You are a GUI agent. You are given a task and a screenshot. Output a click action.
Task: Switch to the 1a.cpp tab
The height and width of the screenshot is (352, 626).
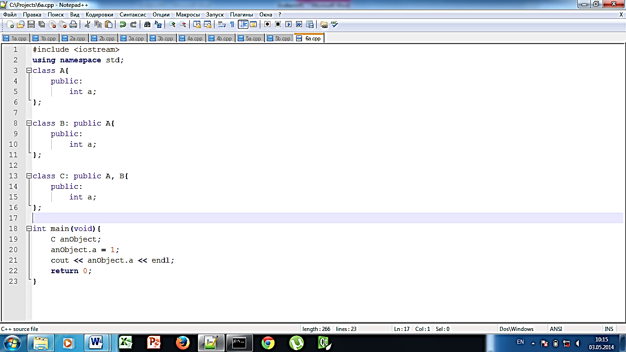click(16, 38)
